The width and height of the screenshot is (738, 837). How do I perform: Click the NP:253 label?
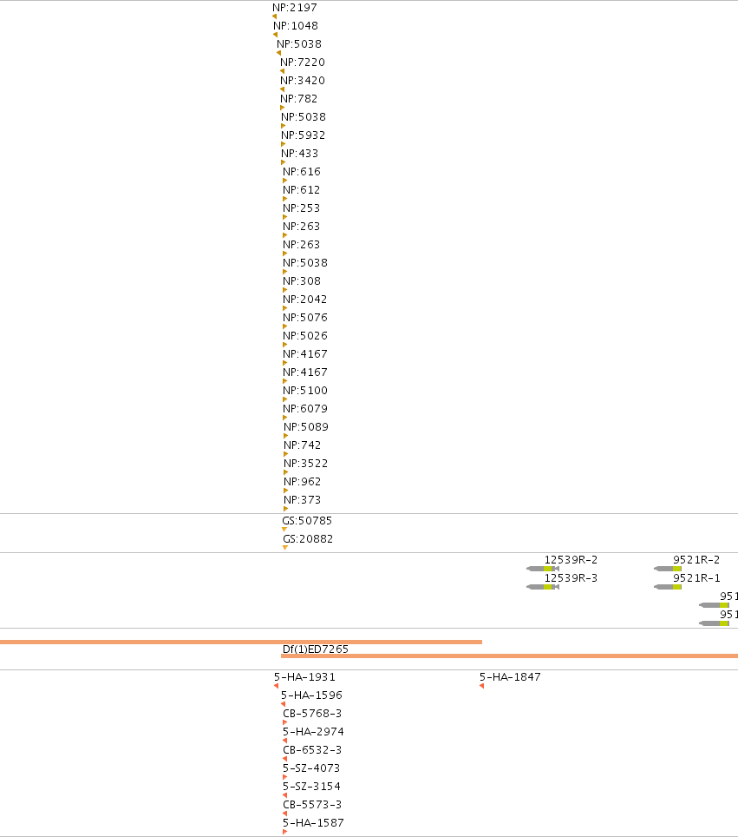coord(301,208)
